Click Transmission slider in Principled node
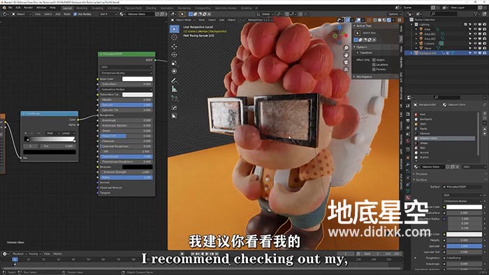Screen dimensions: 489x275 coord(126,156)
